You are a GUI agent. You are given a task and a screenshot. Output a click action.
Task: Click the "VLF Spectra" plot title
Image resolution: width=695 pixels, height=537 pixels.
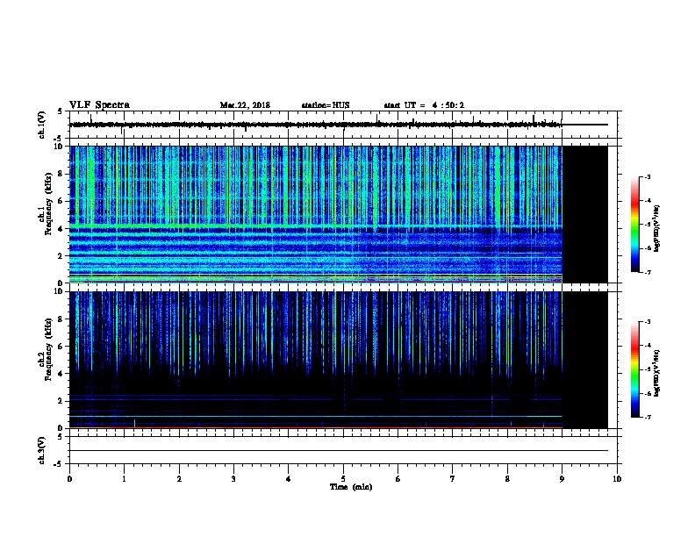coord(99,105)
